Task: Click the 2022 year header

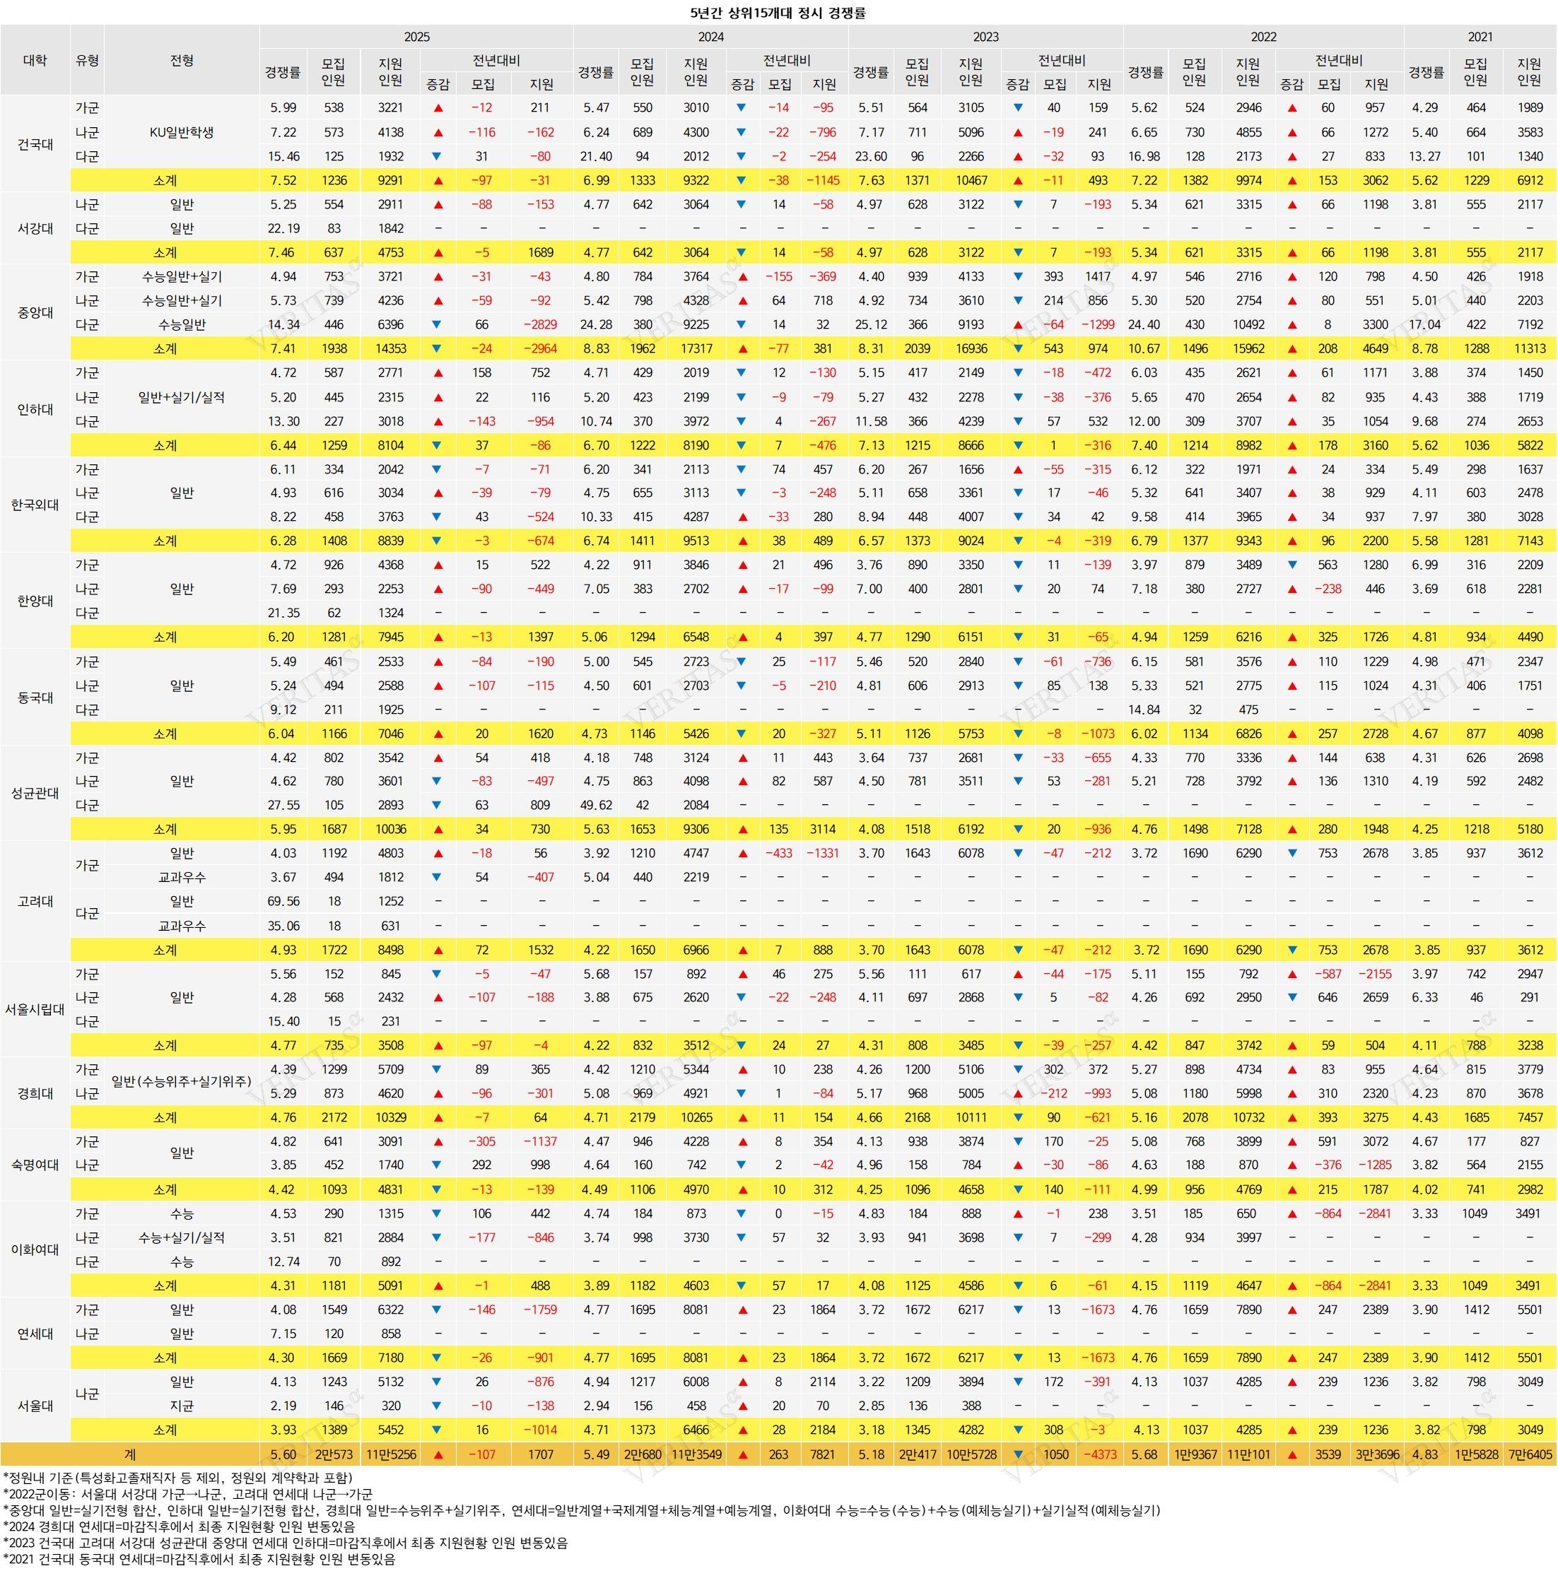Action: pyautogui.click(x=1263, y=37)
